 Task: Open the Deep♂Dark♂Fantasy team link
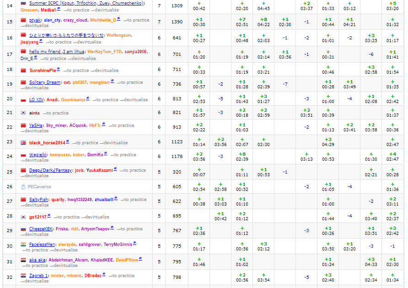pos(51,170)
